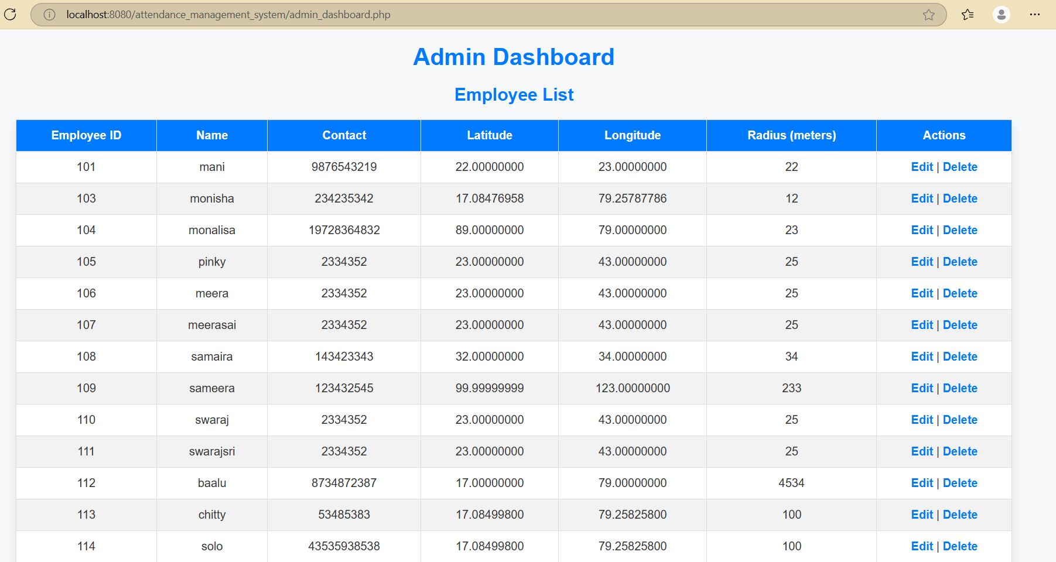Click the Radius (meters) column header
This screenshot has width=1056, height=562.
[792, 135]
